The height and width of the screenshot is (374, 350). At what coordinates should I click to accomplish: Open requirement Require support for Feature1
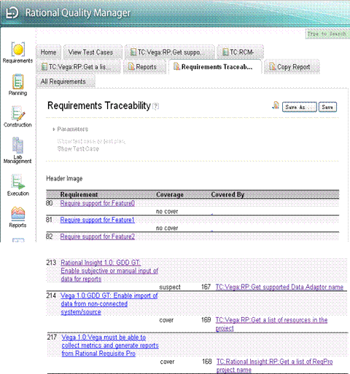pyautogui.click(x=98, y=220)
